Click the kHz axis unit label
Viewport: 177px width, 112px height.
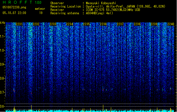[3, 23]
